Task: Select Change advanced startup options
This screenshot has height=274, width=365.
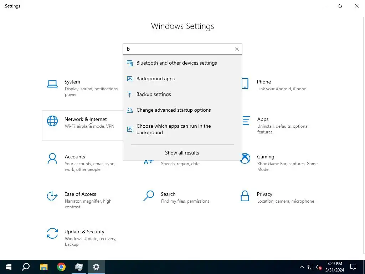Action: point(182,110)
